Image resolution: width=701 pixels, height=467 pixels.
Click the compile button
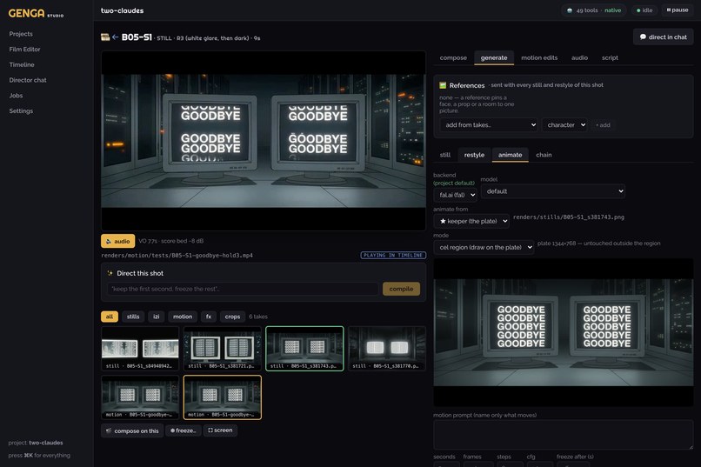[401, 289]
